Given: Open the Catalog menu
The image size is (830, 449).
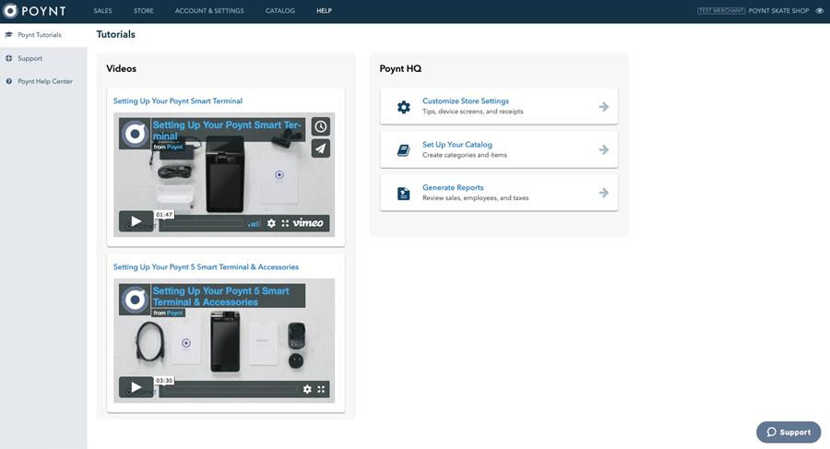Looking at the screenshot, I should click(280, 10).
